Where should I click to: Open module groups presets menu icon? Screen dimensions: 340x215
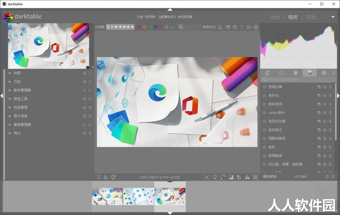click(x=334, y=73)
